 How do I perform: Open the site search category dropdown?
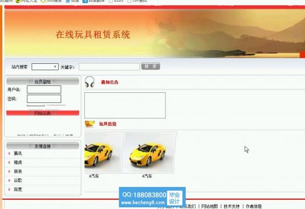[x=45, y=67]
